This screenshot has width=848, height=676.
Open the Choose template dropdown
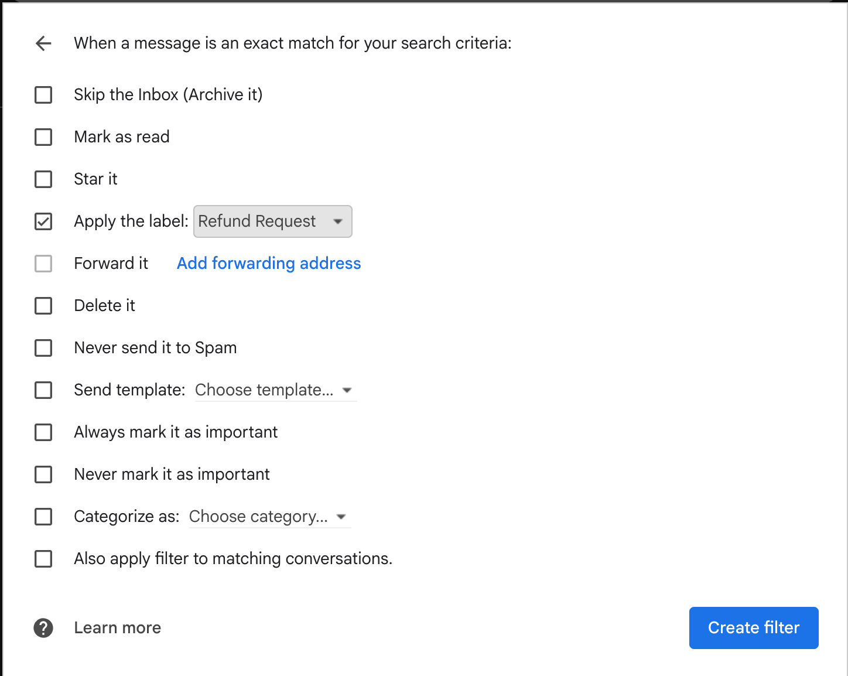pos(275,390)
